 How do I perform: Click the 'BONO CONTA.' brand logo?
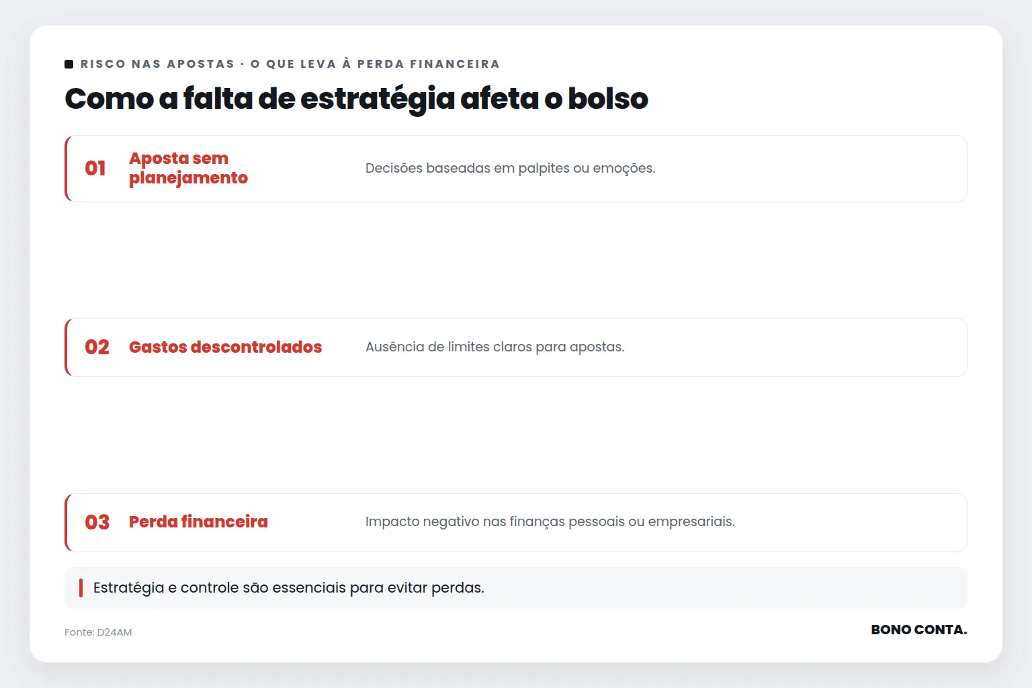918,630
